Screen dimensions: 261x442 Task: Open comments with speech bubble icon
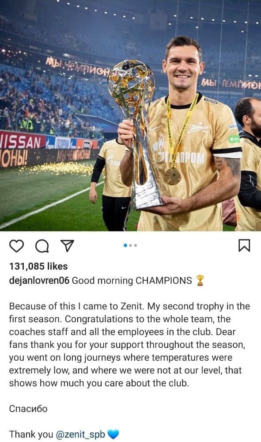[x=42, y=245]
